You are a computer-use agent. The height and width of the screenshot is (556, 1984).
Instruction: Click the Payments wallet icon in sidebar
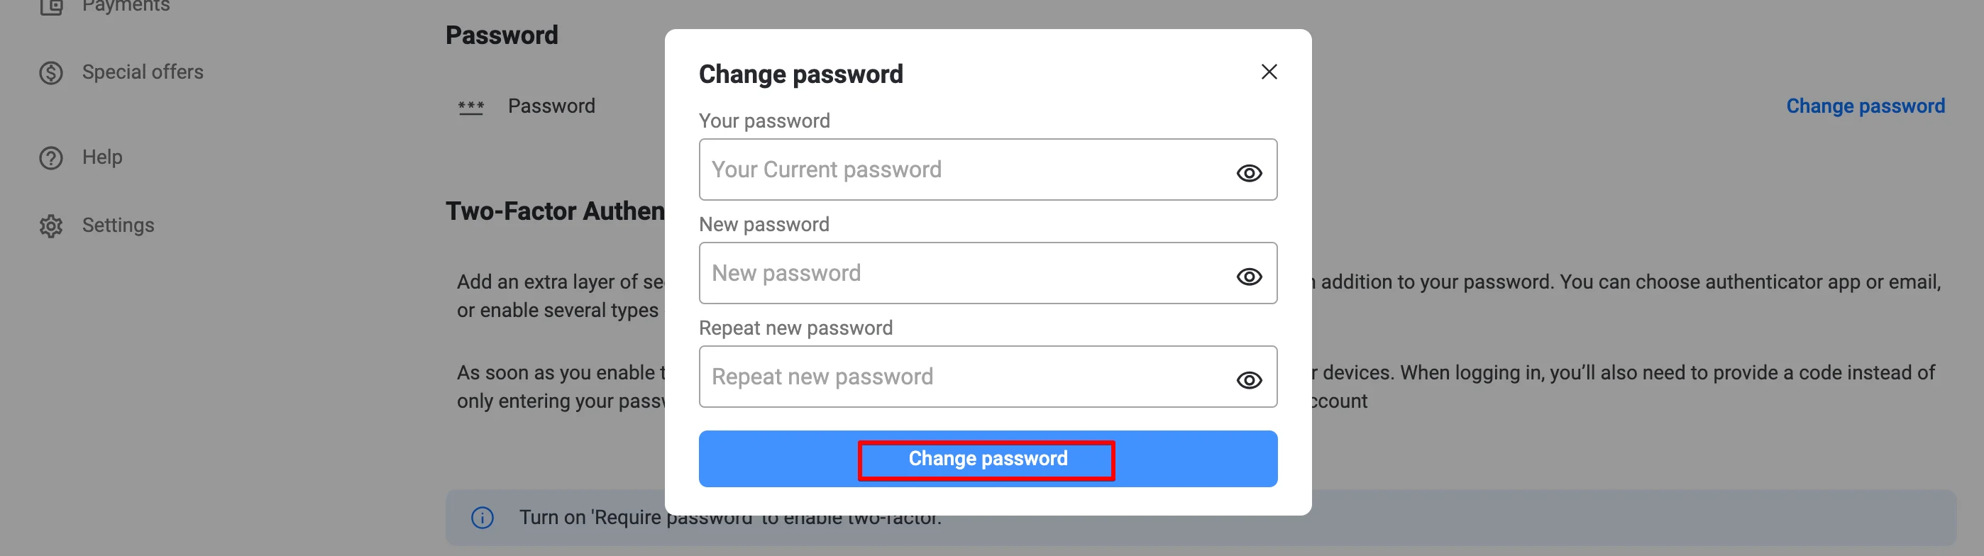pyautogui.click(x=51, y=7)
